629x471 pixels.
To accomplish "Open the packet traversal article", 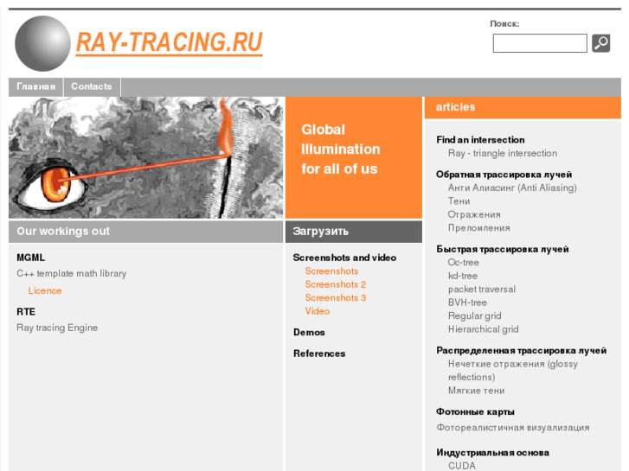I will coord(482,289).
